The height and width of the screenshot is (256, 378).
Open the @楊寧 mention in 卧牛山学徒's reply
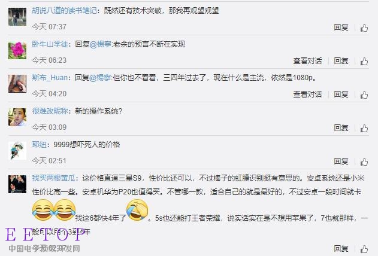pos(101,44)
